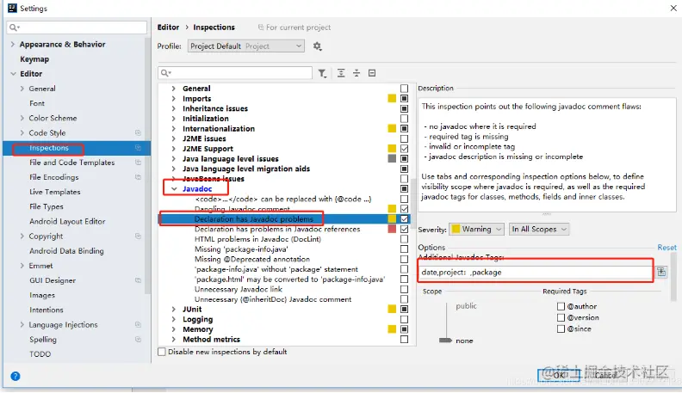Expand the JUnit inspections group
This screenshot has width=682, height=393.
[174, 310]
